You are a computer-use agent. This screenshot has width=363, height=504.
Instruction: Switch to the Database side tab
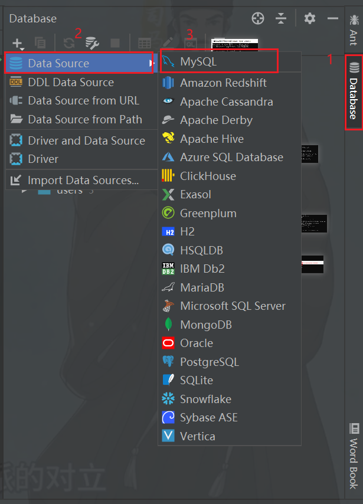coord(354,92)
